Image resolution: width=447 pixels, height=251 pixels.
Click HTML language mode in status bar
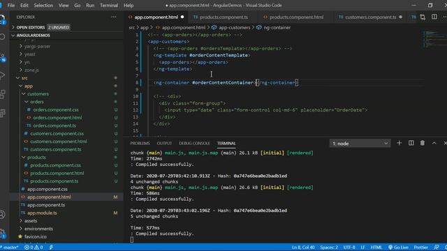click(376, 248)
